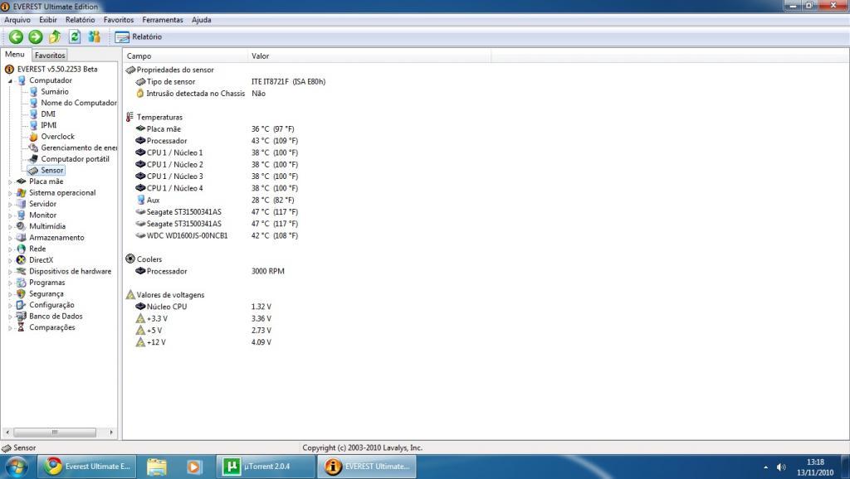Open the Windows Explorer taskbar icon

click(157, 467)
